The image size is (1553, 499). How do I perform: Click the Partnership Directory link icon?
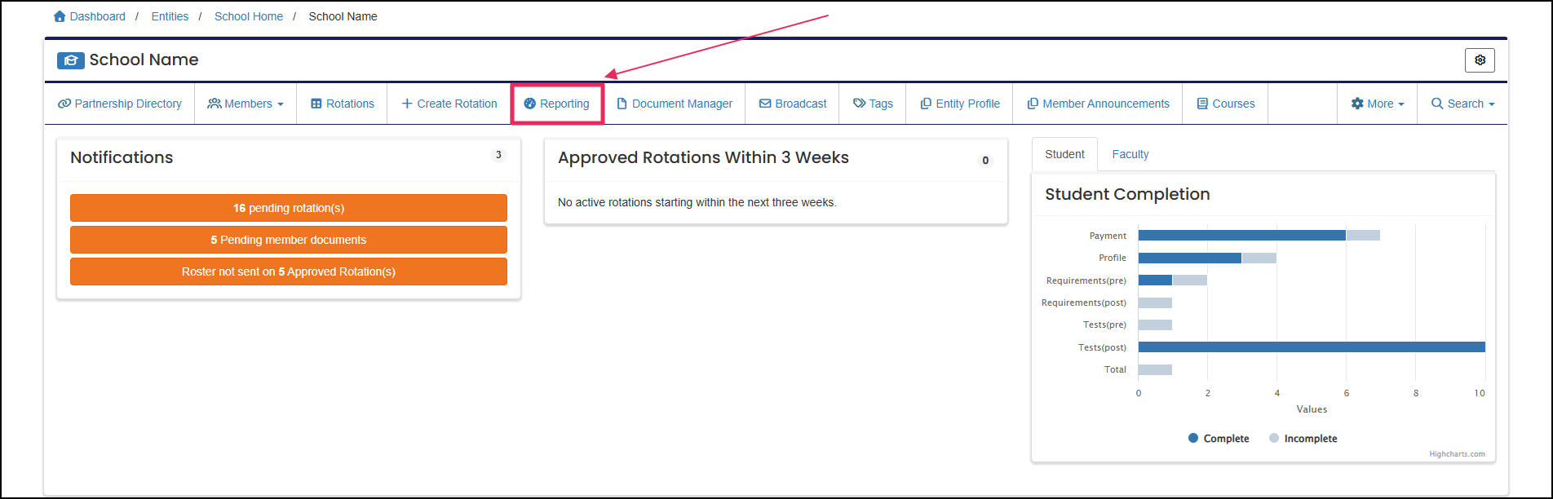coord(64,104)
